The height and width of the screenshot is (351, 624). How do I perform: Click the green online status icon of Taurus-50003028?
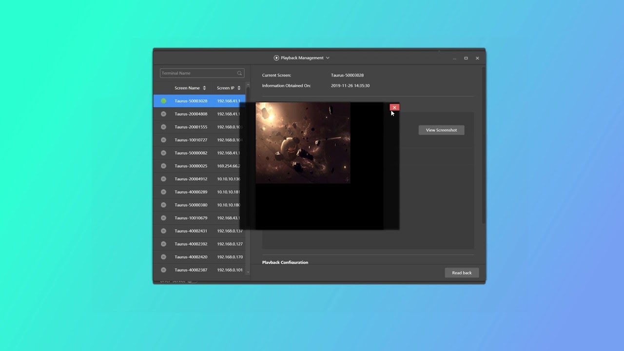(164, 101)
